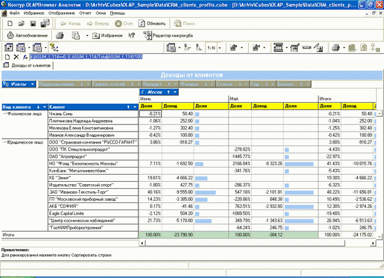Screen dimensions: 384x278
Task: Select the Доходы от клиентов tab
Action: pyautogui.click(x=28, y=66)
